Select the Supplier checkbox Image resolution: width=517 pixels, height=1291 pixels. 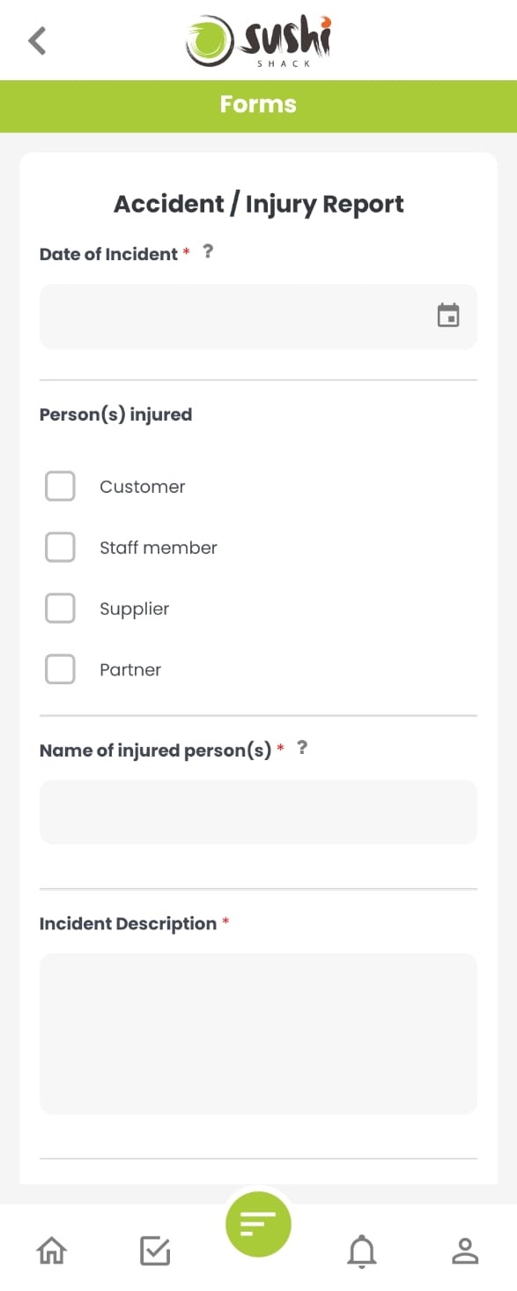click(60, 608)
